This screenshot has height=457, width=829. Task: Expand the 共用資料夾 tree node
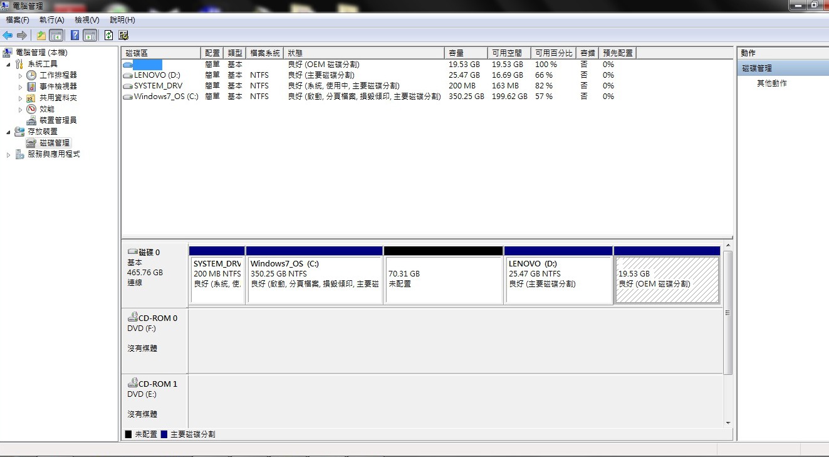click(x=20, y=98)
